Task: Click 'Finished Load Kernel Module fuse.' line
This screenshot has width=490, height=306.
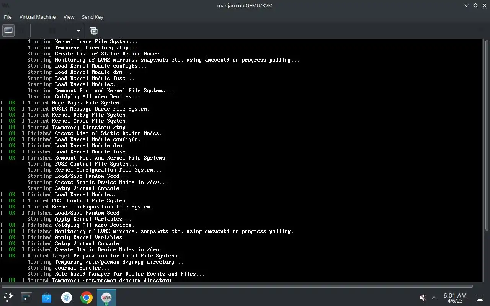Action: (78, 151)
